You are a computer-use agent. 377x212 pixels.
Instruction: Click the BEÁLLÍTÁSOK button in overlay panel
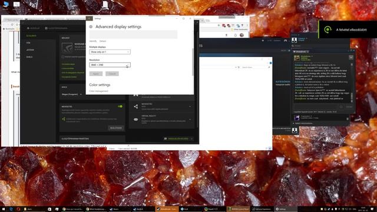(x=116, y=128)
